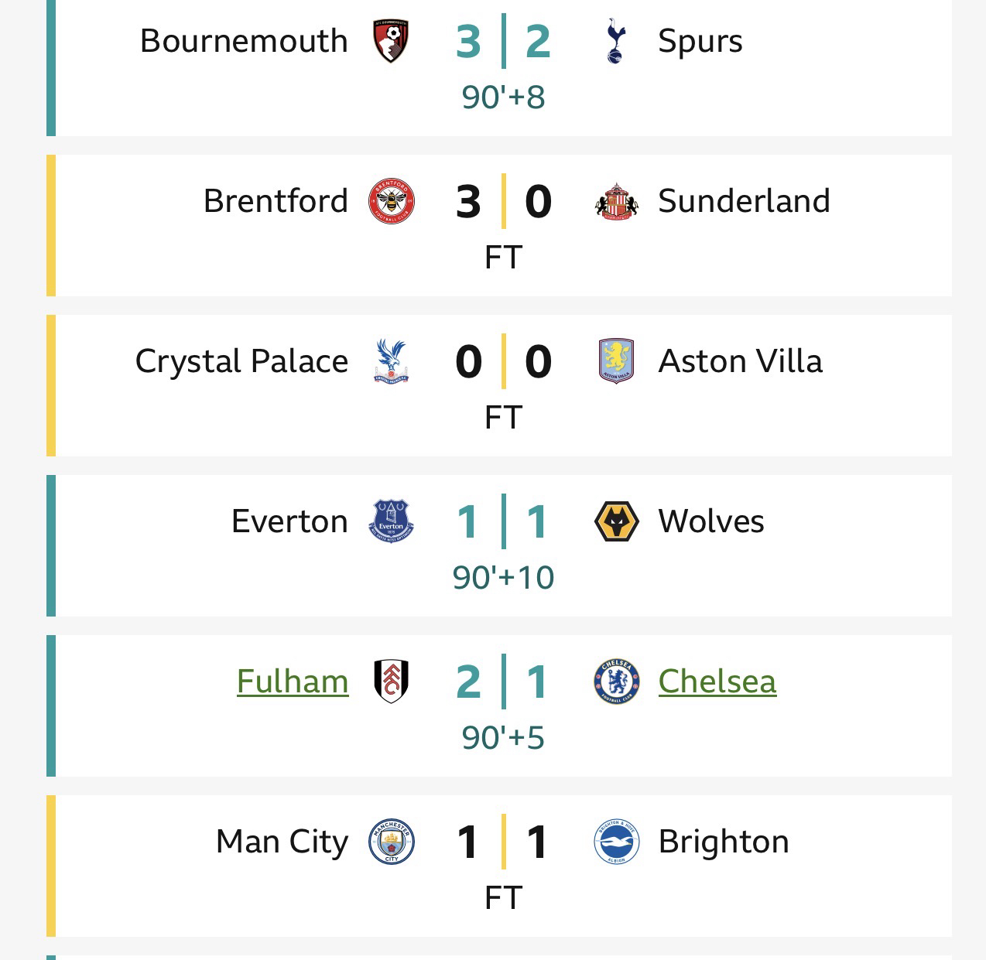Click the Sunderland club crest
This screenshot has width=986, height=960.
pyautogui.click(x=616, y=201)
